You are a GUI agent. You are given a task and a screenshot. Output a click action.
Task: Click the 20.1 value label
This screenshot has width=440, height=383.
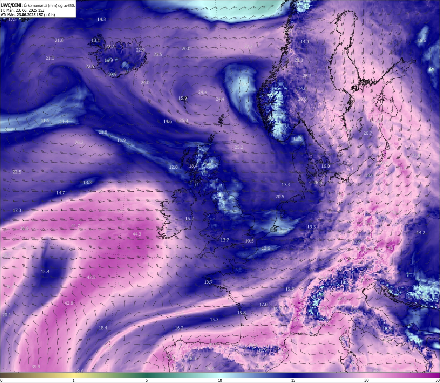[7, 315]
